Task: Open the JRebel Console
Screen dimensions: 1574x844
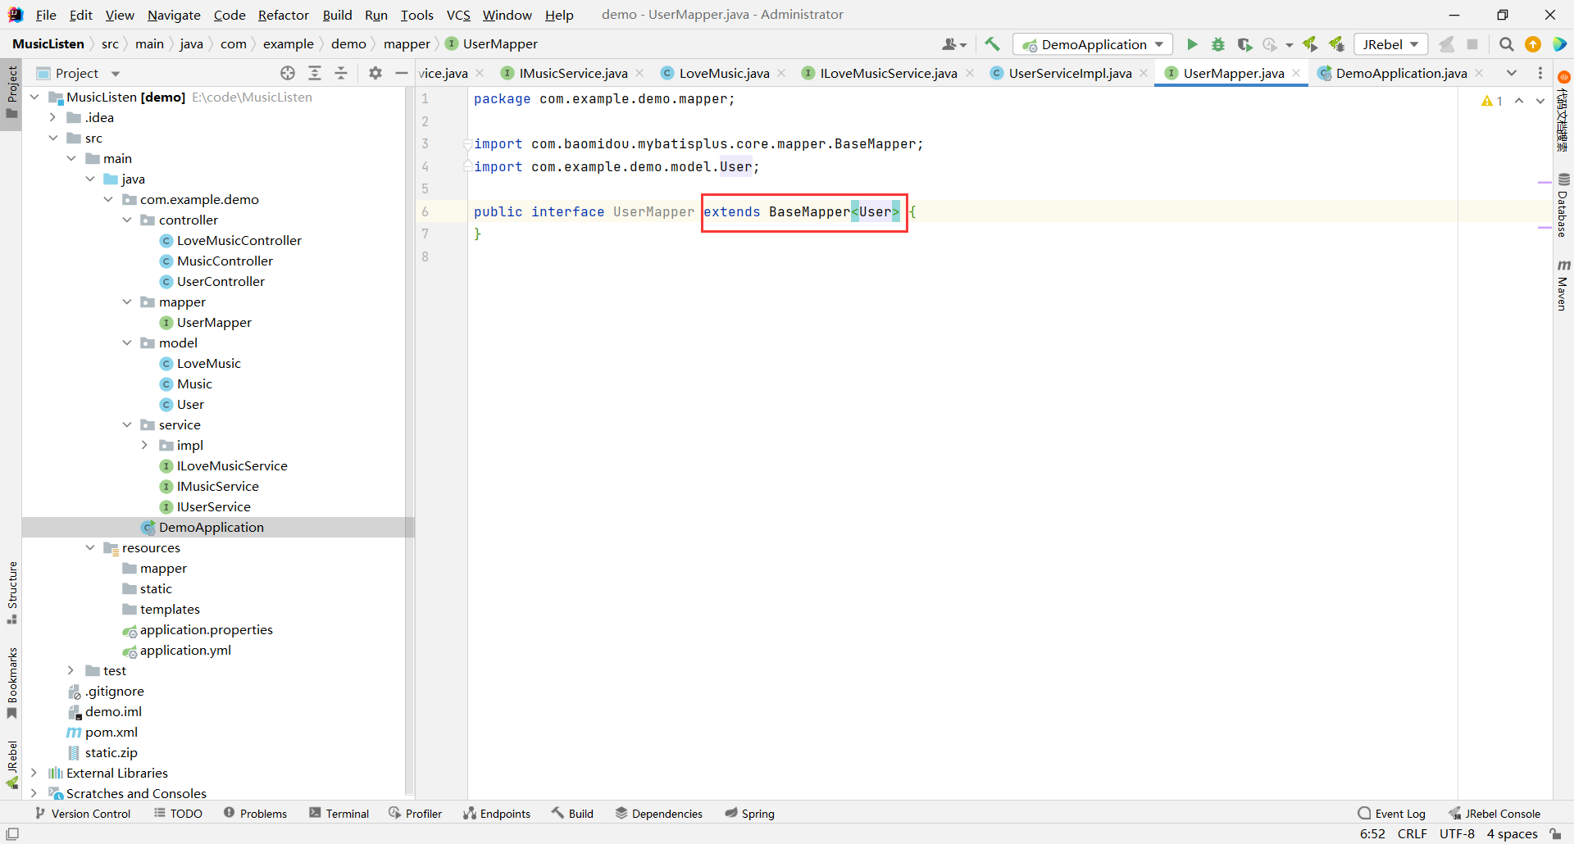Action: click(x=1494, y=813)
